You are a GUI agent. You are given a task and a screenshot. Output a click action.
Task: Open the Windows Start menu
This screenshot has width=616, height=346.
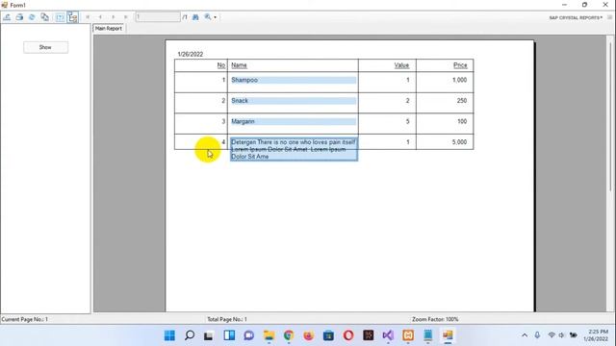[169, 335]
